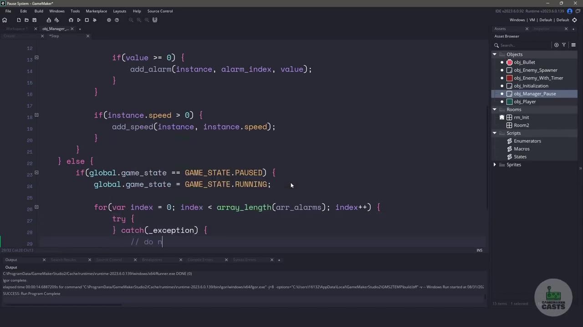Viewport: 583px width, 327px height.
Task: Click the Create Executable toolbar icon
Action: (49, 20)
